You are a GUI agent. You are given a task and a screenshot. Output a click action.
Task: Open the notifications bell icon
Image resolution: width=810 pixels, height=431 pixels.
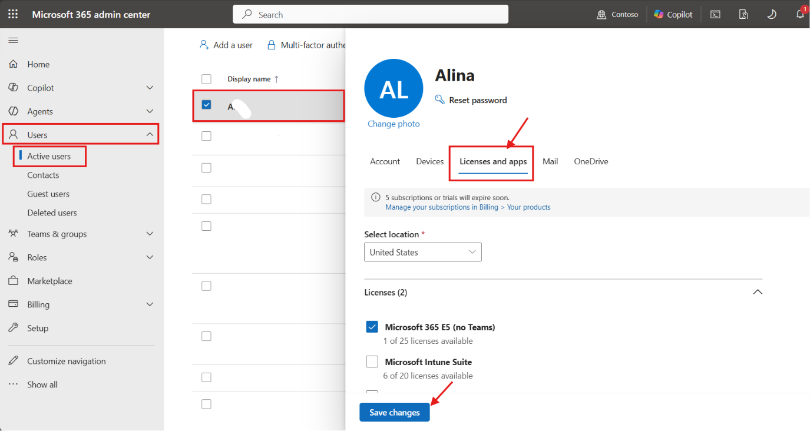coord(800,15)
